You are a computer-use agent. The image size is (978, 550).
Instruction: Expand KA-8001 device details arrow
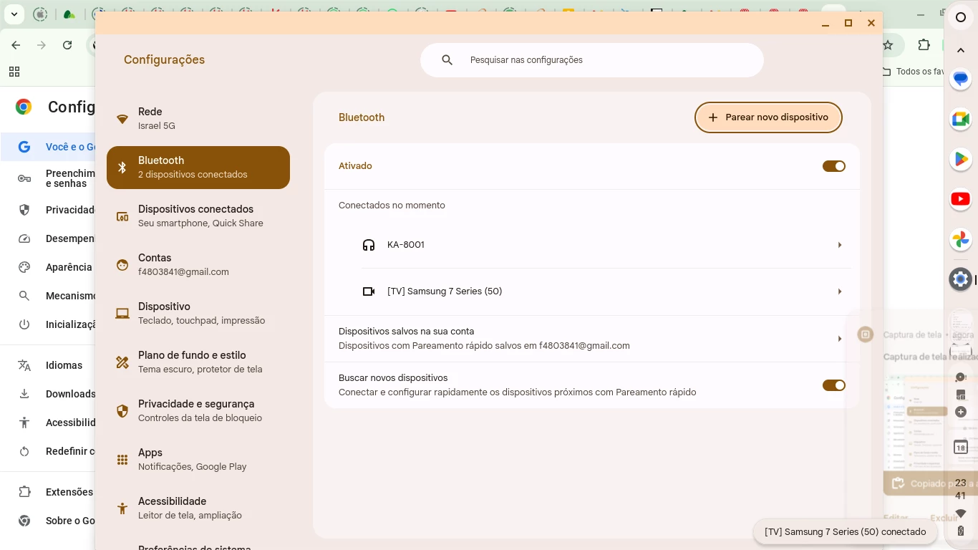[x=840, y=245]
